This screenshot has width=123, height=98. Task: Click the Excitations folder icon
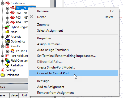tap(7, 3)
